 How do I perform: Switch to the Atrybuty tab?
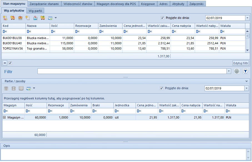point(178,4)
